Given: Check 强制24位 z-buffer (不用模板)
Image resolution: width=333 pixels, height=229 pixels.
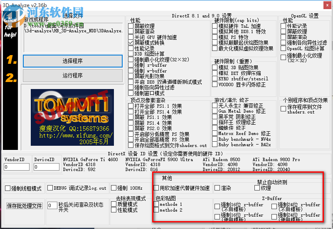Looking at the screenshot, I should tap(274, 206).
